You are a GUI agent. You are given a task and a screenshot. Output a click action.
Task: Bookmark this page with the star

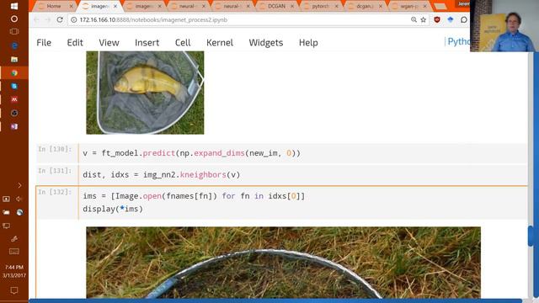423,20
